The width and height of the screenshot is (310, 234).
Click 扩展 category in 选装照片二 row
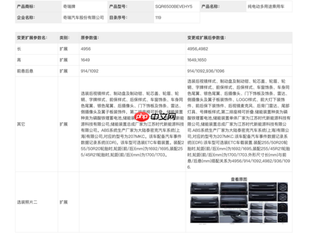(x=64, y=202)
